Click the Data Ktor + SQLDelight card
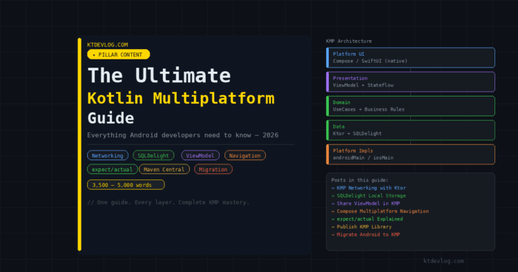This screenshot has width=518, height=272. click(411, 130)
